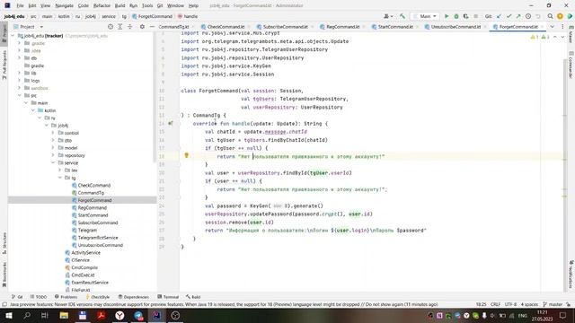Expand the repository package
The image size is (575, 323).
[x=53, y=155]
